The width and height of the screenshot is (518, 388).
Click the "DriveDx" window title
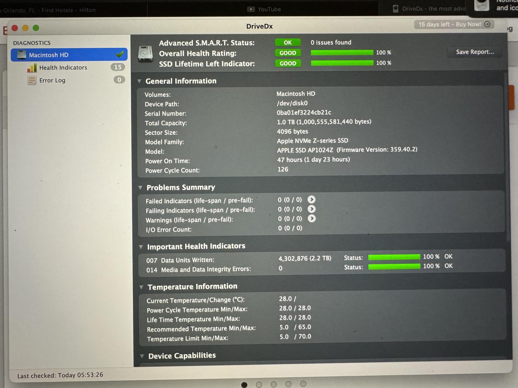point(260,26)
